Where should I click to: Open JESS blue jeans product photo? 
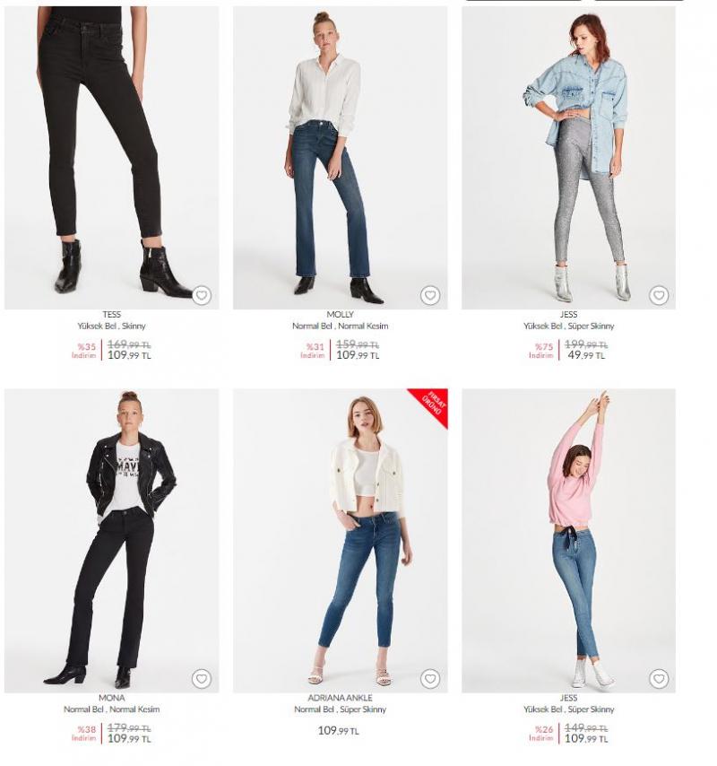568,541
